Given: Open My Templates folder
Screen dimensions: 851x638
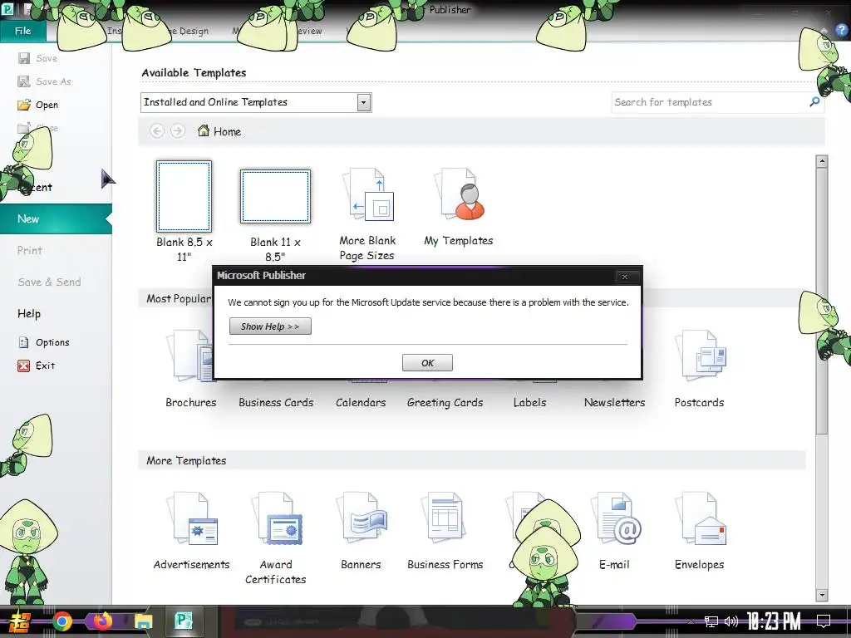Looking at the screenshot, I should [459, 207].
